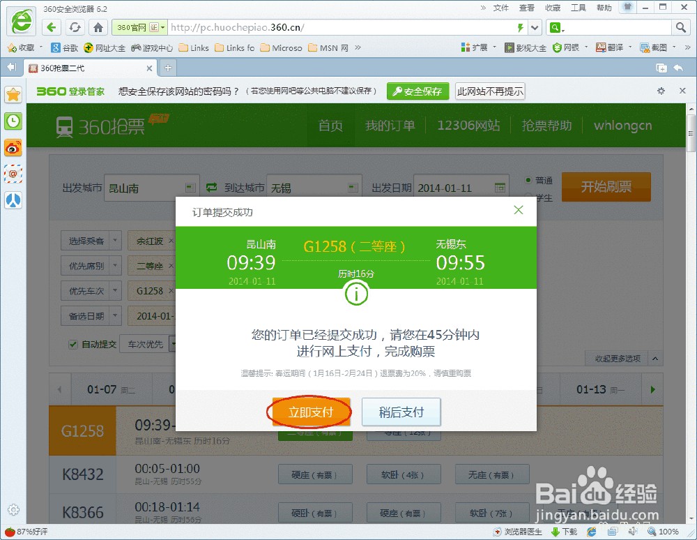This screenshot has height=540, width=697.
Task: Open the 360官网 site info dropdown
Action: 139,28
